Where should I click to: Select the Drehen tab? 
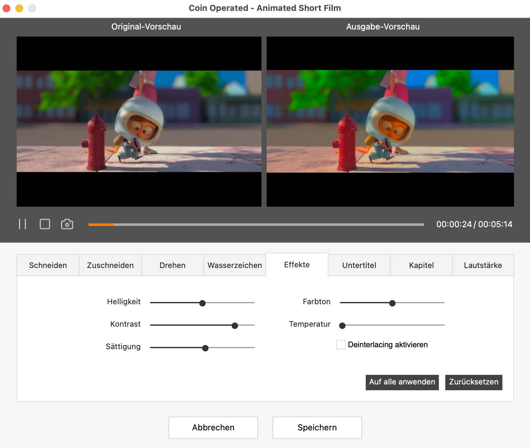click(172, 265)
